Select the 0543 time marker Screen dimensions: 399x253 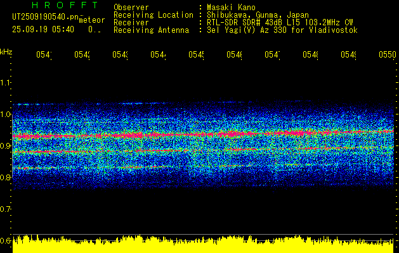pyautogui.click(x=120, y=55)
